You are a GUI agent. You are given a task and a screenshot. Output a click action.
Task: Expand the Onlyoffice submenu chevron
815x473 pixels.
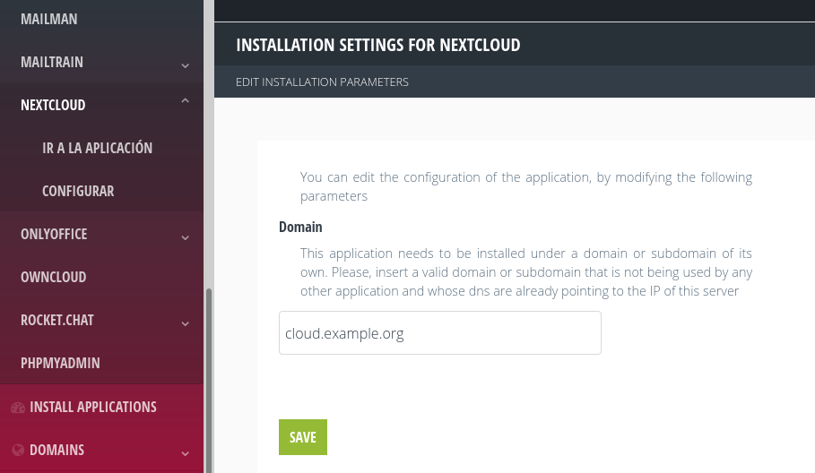[185, 237]
